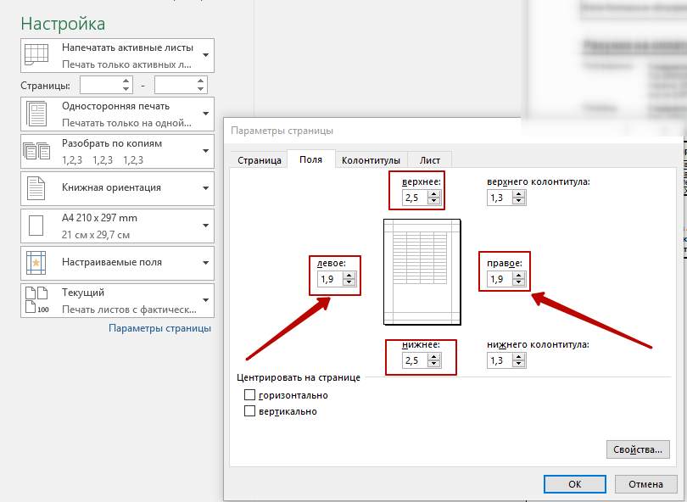
Task: Click the custom margins star icon
Action: [x=36, y=263]
